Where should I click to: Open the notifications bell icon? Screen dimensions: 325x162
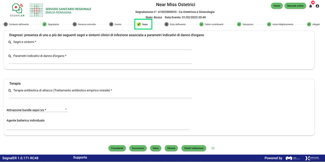pyautogui.click(x=310, y=6)
